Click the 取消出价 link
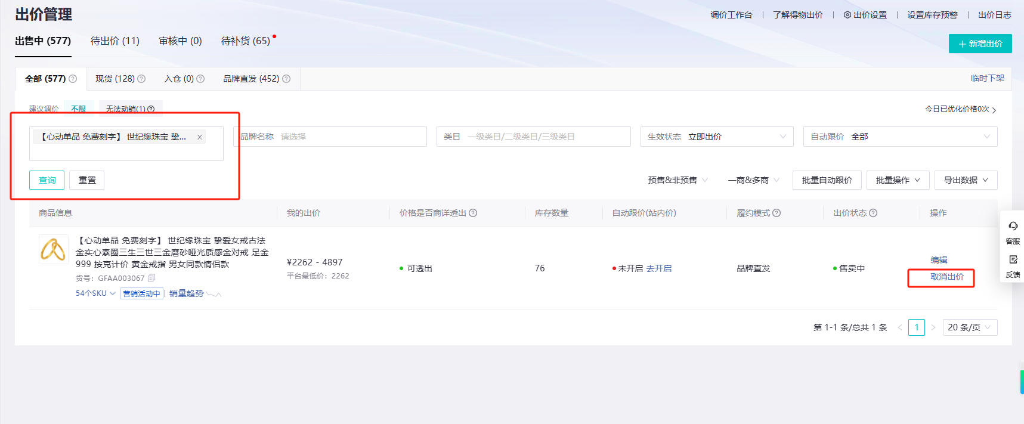The height and width of the screenshot is (424, 1024). [x=946, y=277]
